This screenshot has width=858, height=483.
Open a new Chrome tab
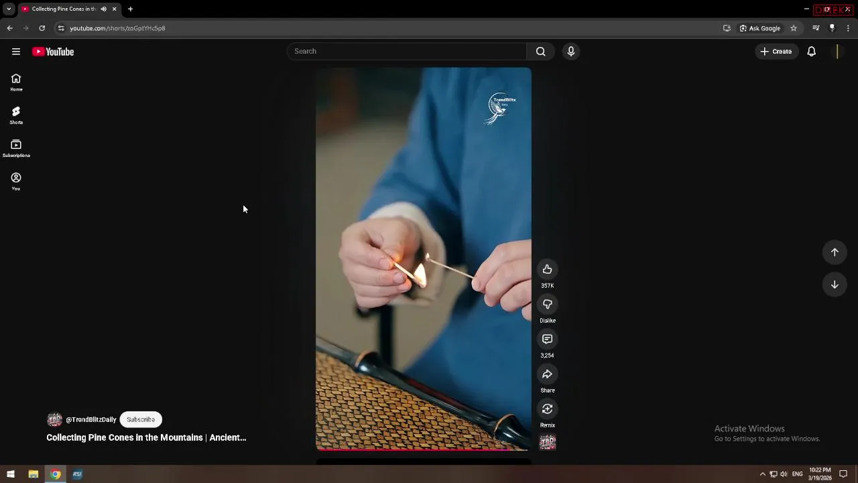coord(130,9)
